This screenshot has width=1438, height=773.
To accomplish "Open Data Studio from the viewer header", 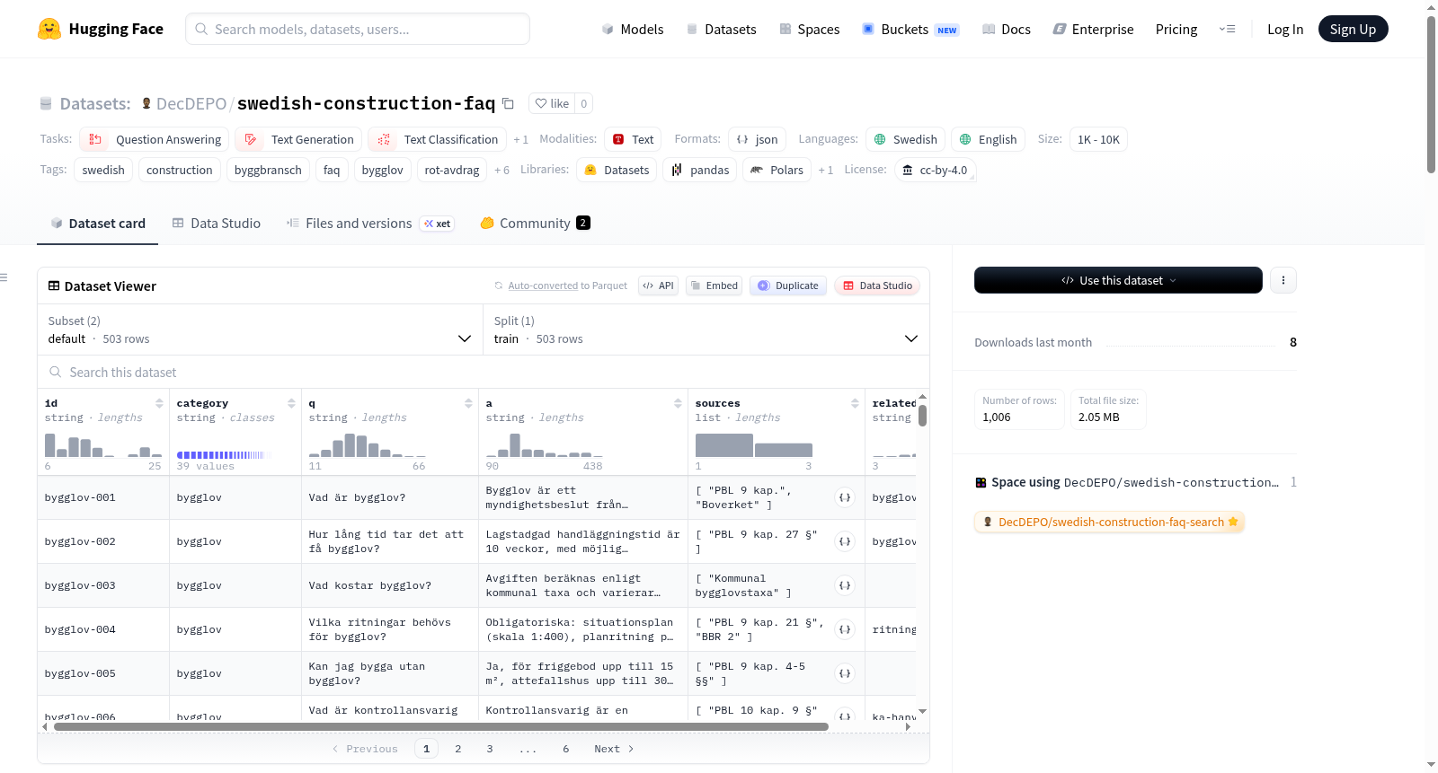I will 877,285.
